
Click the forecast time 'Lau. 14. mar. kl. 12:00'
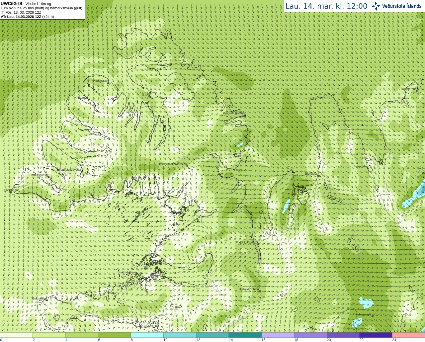pos(326,6)
